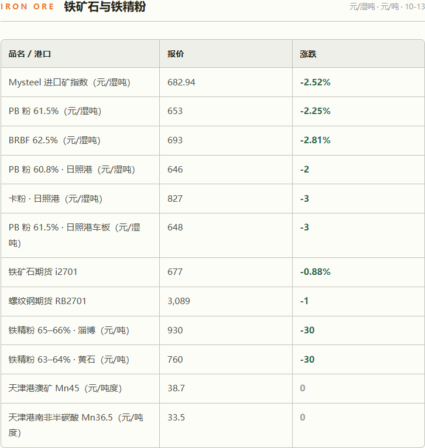Screen dimensions: 425x448
Task: Click the price value 827
Action: click(x=175, y=199)
